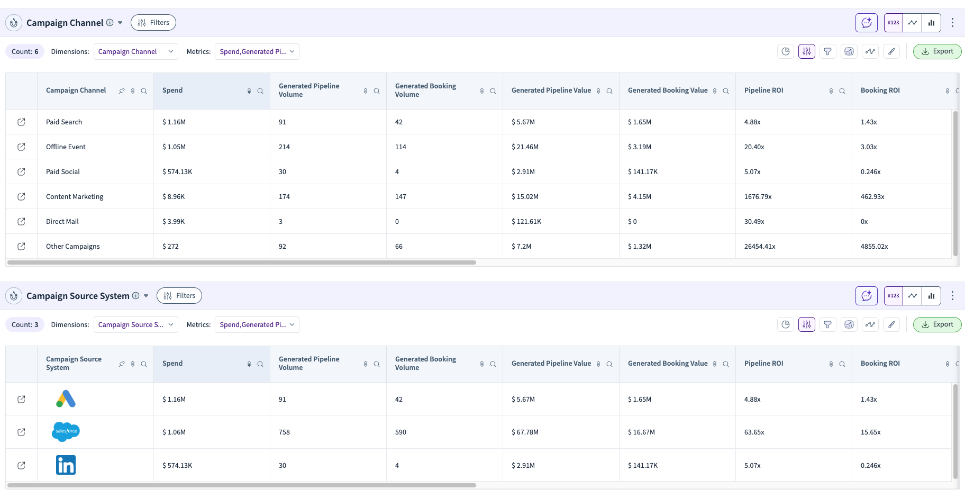Click paintbrush icon in Campaign Source System toolbar
The width and height of the screenshot is (965, 498).
[891, 324]
